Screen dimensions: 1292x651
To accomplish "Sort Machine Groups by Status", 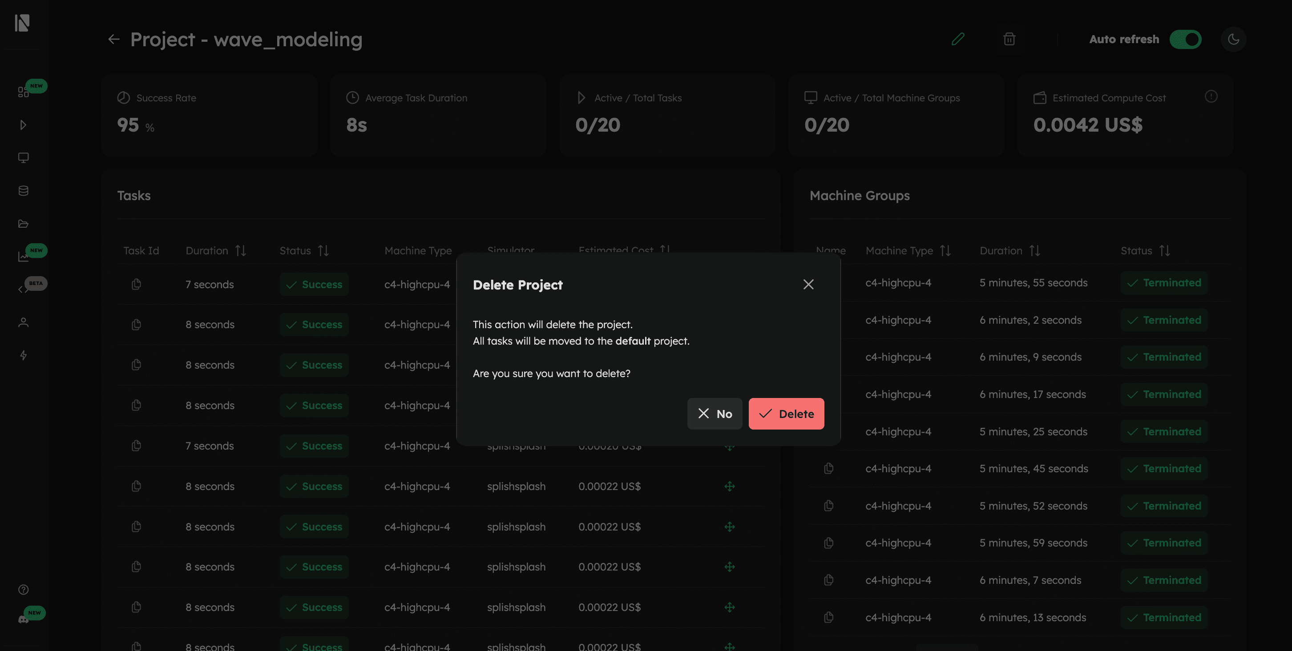I will (1164, 250).
